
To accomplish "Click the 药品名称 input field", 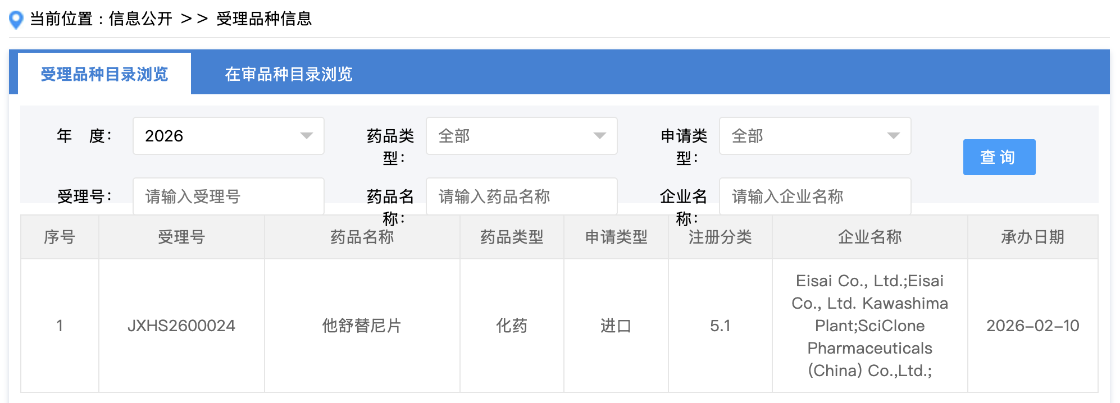I will click(x=521, y=196).
